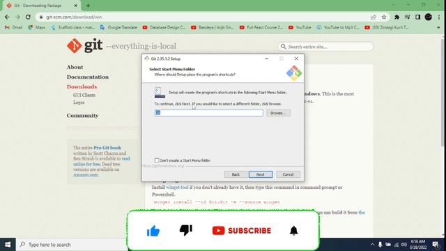
Task: Click the Windows taskbar search box
Action: (x=71, y=245)
